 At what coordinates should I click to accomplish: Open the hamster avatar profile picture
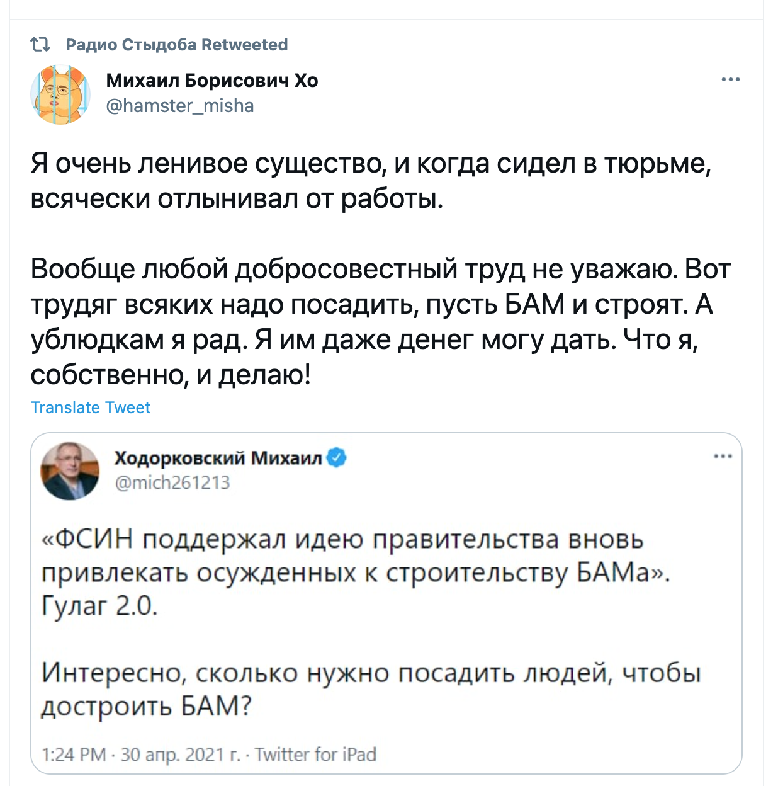click(x=60, y=94)
